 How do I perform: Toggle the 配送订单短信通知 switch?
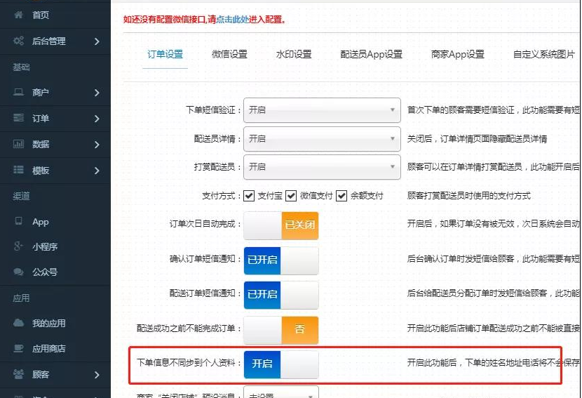coord(281,295)
